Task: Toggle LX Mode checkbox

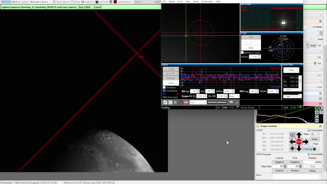Action: click(x=310, y=27)
